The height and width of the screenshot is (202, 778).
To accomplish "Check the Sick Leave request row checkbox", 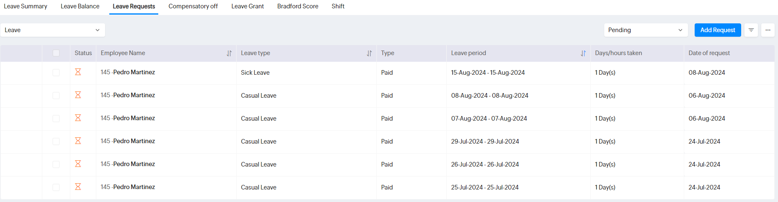I will pos(56,73).
